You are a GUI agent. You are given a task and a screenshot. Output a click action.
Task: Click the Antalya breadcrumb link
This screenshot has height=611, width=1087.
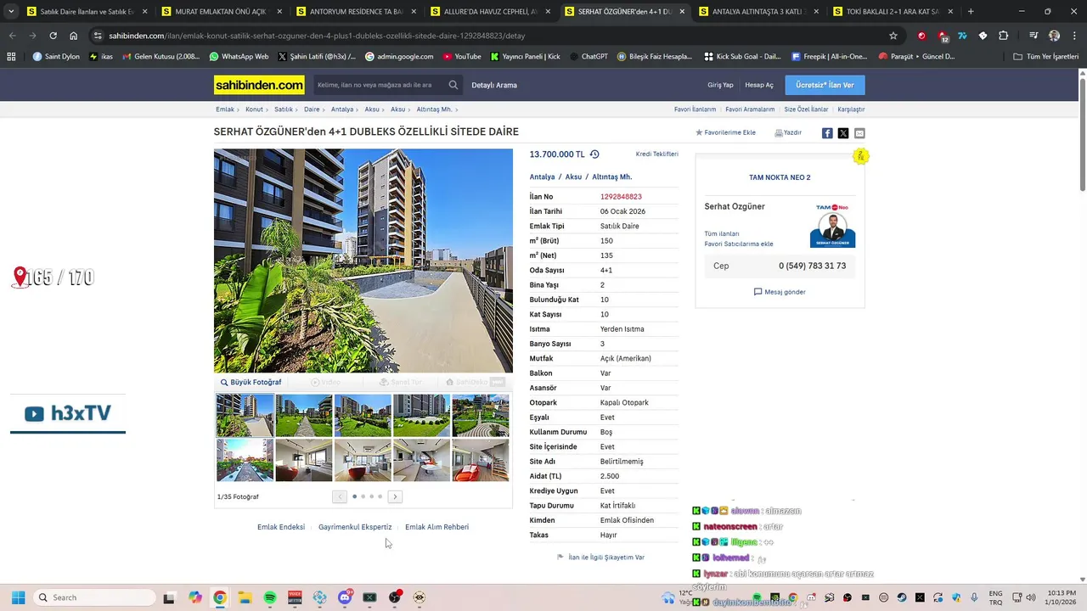pyautogui.click(x=342, y=109)
